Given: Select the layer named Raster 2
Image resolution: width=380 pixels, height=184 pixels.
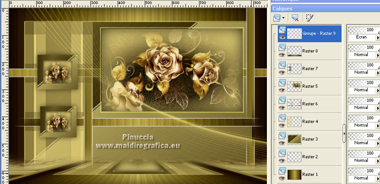Looking at the screenshot, I should pyautogui.click(x=310, y=157).
